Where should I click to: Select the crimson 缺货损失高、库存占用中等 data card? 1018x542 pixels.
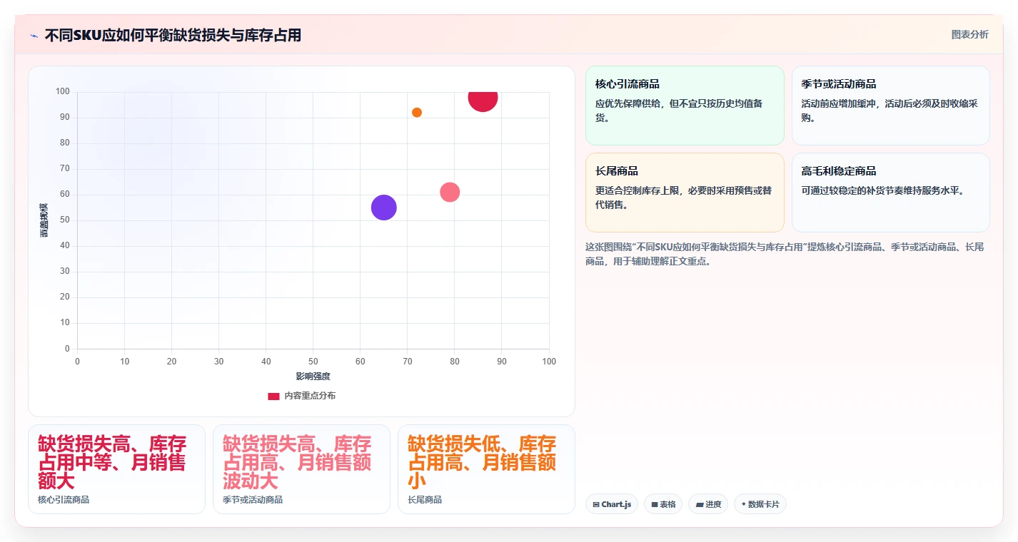116,469
